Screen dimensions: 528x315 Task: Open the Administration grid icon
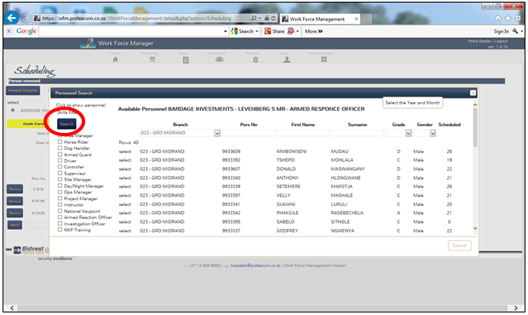324,60
